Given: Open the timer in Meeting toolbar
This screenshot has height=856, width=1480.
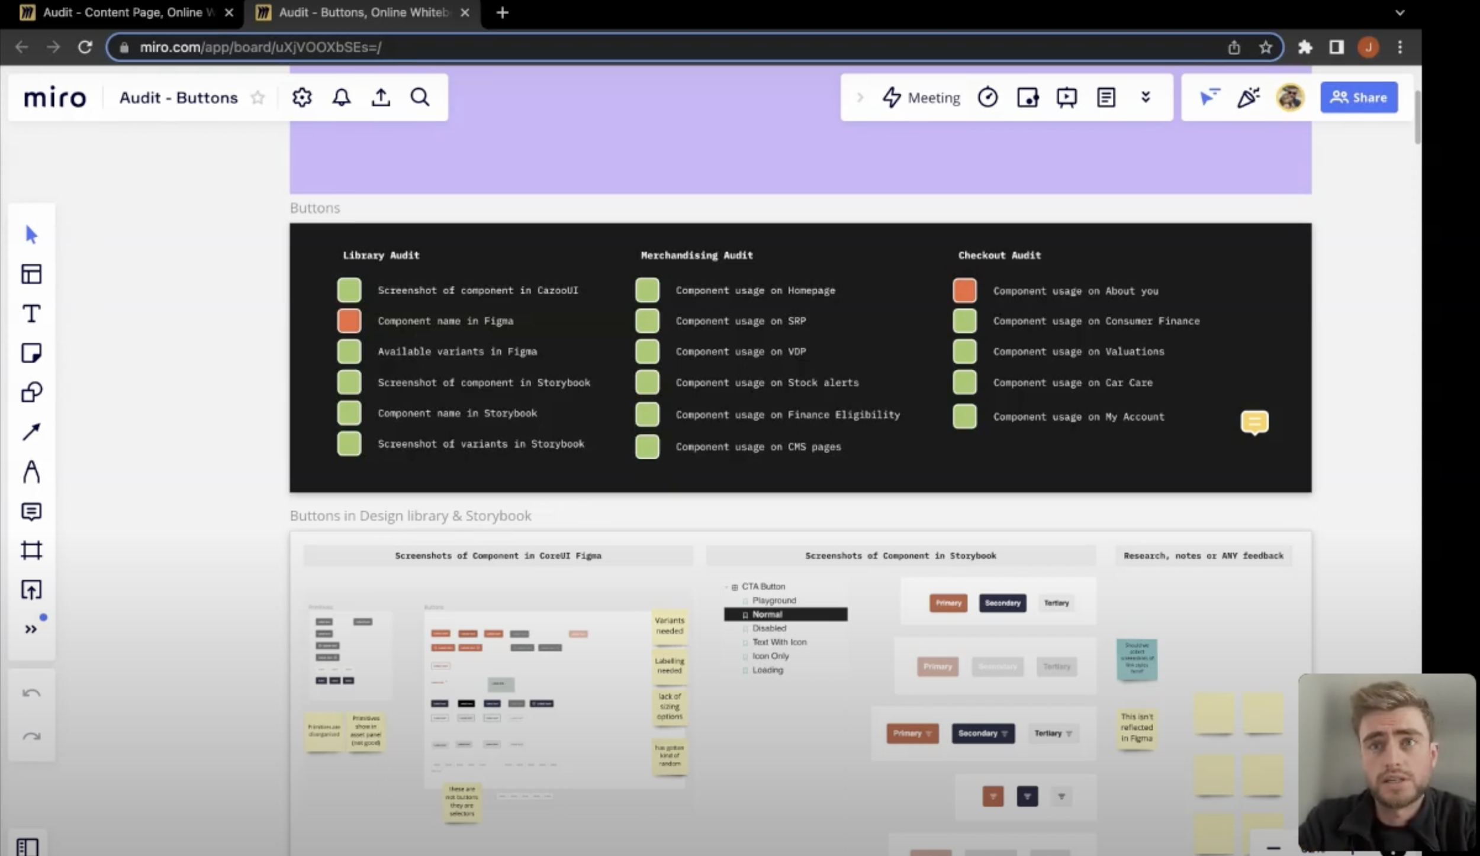Looking at the screenshot, I should tap(987, 97).
